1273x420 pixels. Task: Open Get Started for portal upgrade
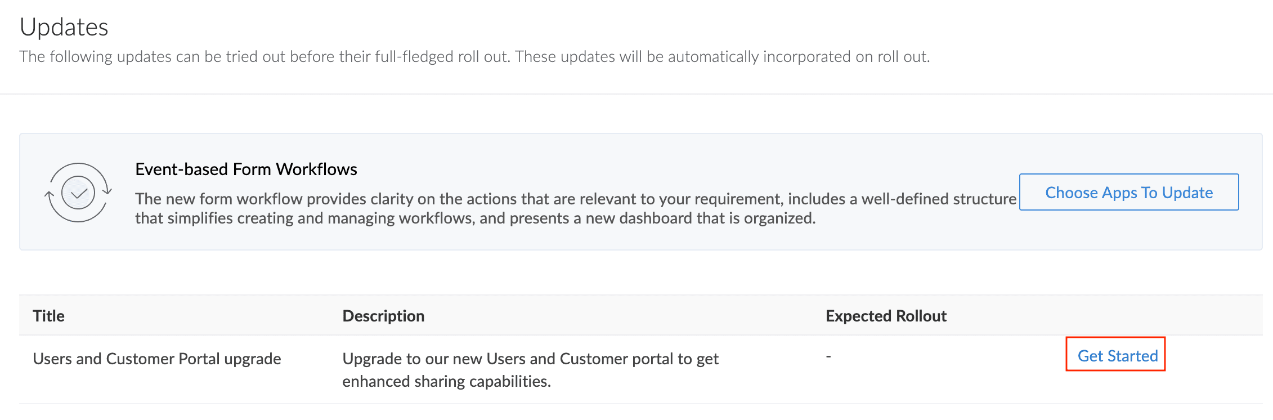1117,356
